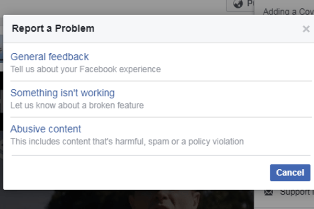Click the blank space right of General feedback
The image size is (314, 209).
(x=200, y=57)
